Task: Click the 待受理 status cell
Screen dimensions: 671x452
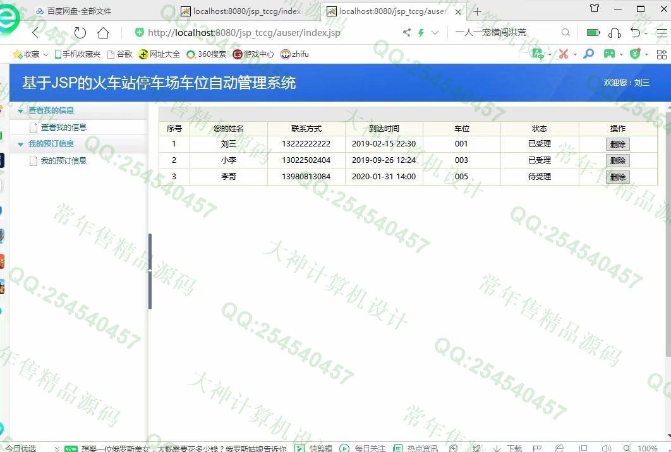Action: click(x=539, y=177)
